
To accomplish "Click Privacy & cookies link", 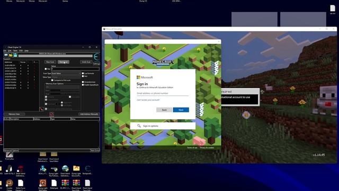I will [x=207, y=147].
